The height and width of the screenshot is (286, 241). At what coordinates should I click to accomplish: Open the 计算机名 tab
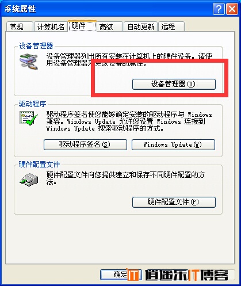pyautogui.click(x=51, y=26)
